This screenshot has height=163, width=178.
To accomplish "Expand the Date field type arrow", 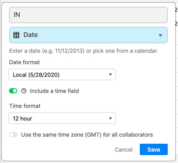I will 160,35.
